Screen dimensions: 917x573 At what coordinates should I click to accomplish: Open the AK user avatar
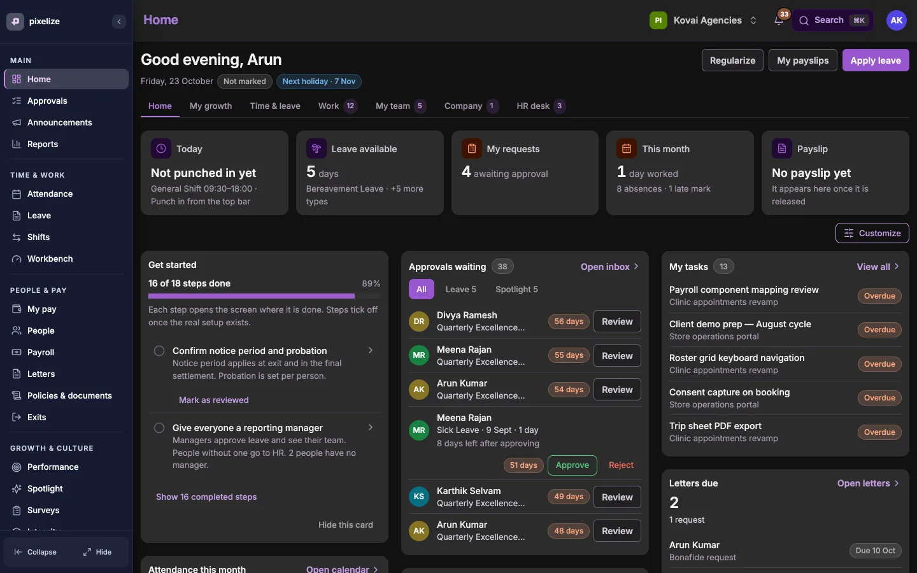[897, 20]
